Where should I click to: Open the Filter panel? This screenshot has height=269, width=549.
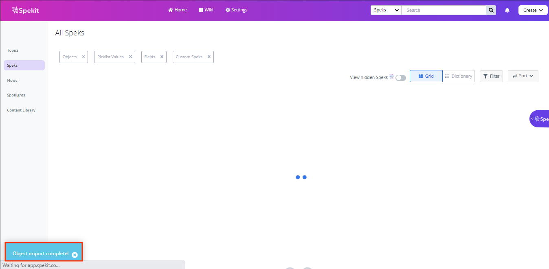click(x=491, y=76)
